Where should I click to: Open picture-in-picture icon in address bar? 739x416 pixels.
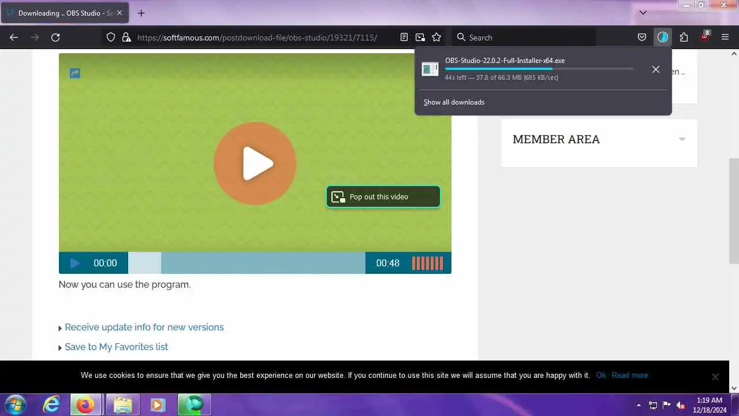coord(420,37)
